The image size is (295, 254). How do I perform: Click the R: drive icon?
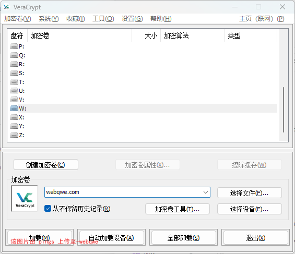click(14, 64)
